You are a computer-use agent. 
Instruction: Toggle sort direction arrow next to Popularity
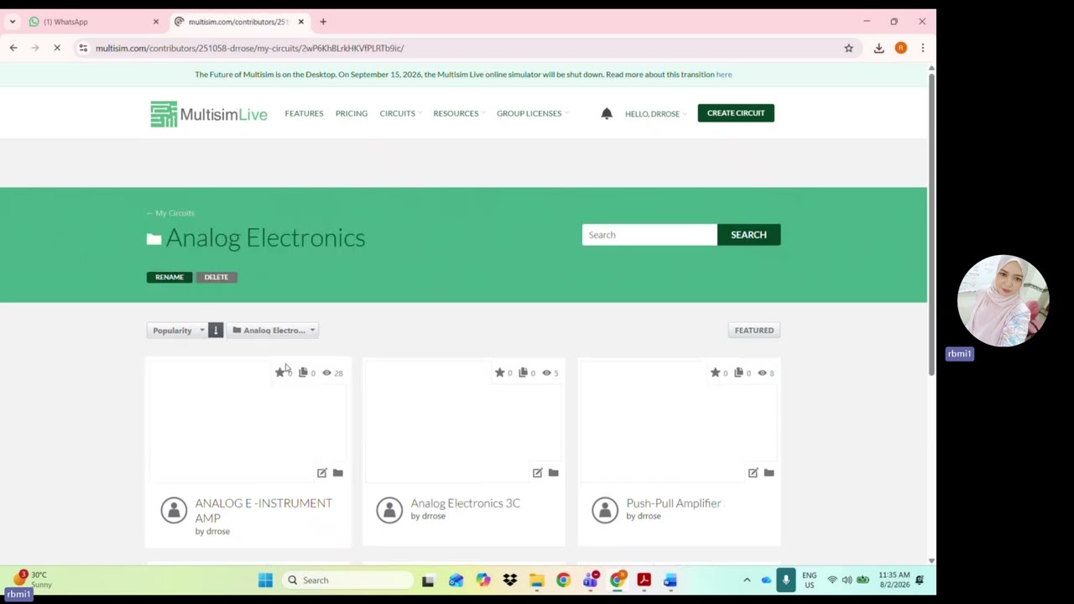coord(216,331)
